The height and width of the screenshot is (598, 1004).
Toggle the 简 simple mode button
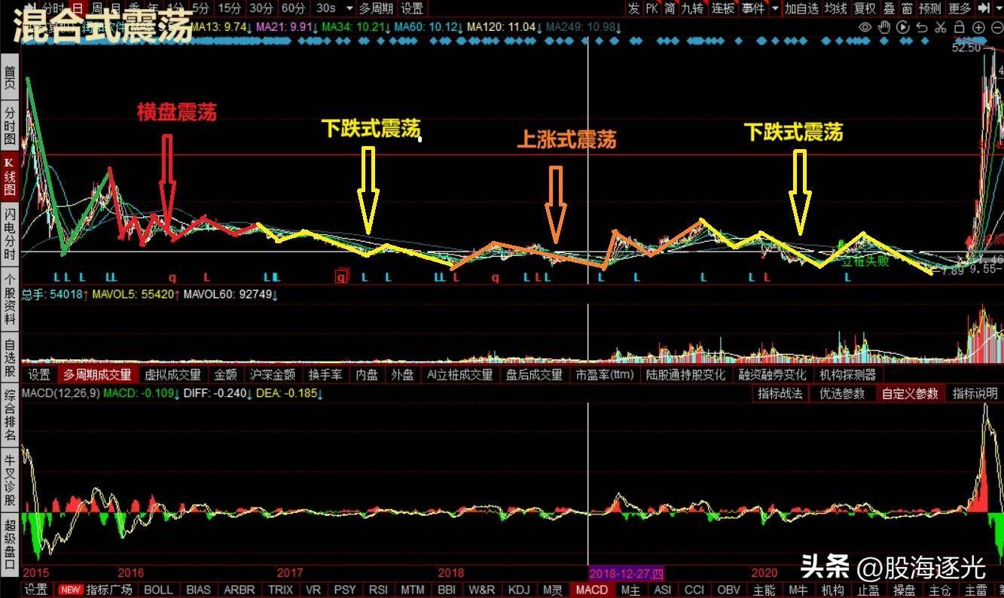(x=670, y=8)
